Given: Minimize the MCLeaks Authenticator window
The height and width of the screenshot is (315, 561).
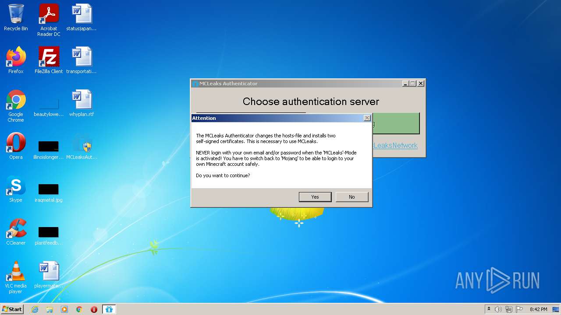Looking at the screenshot, I should 405,84.
